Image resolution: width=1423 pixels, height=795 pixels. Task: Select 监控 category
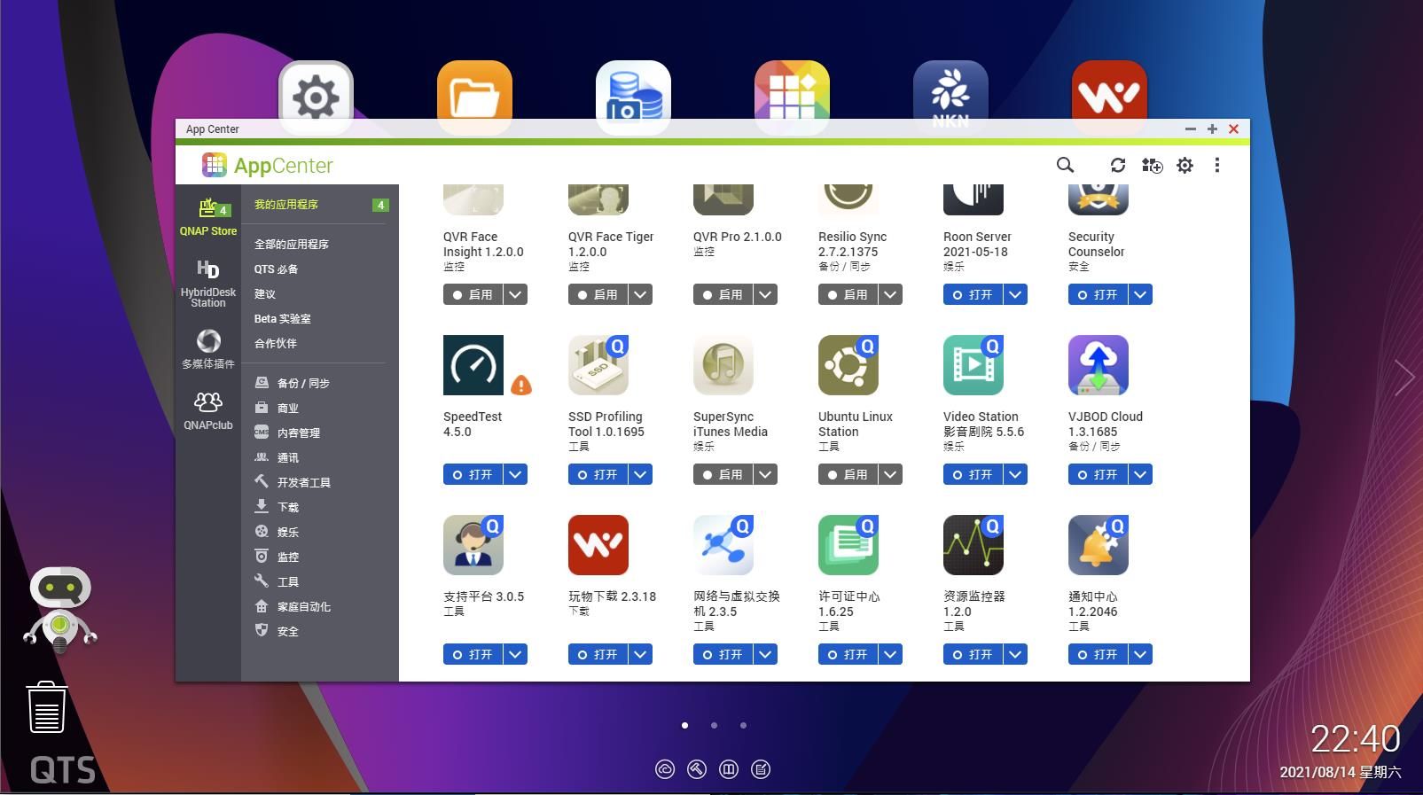click(x=320, y=557)
